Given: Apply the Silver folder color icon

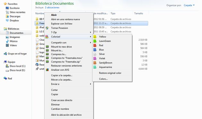Looking at the screenshot, I should click(95, 54).
